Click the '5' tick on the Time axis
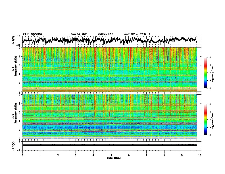This screenshot has width=225, height=174. coord(111,155)
